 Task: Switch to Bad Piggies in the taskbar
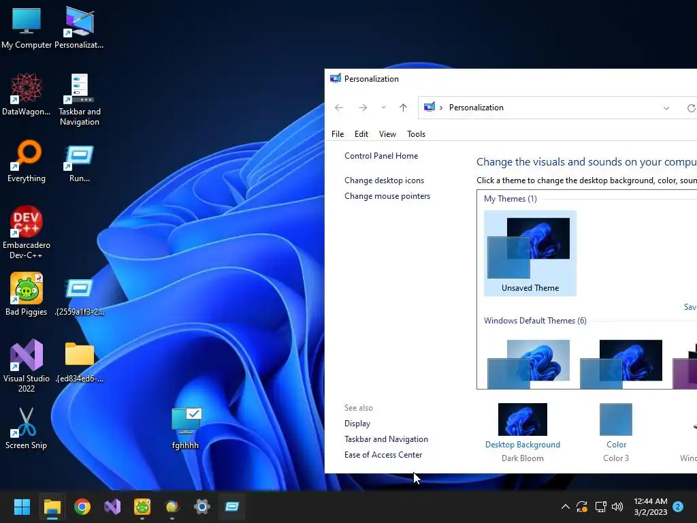(x=142, y=507)
